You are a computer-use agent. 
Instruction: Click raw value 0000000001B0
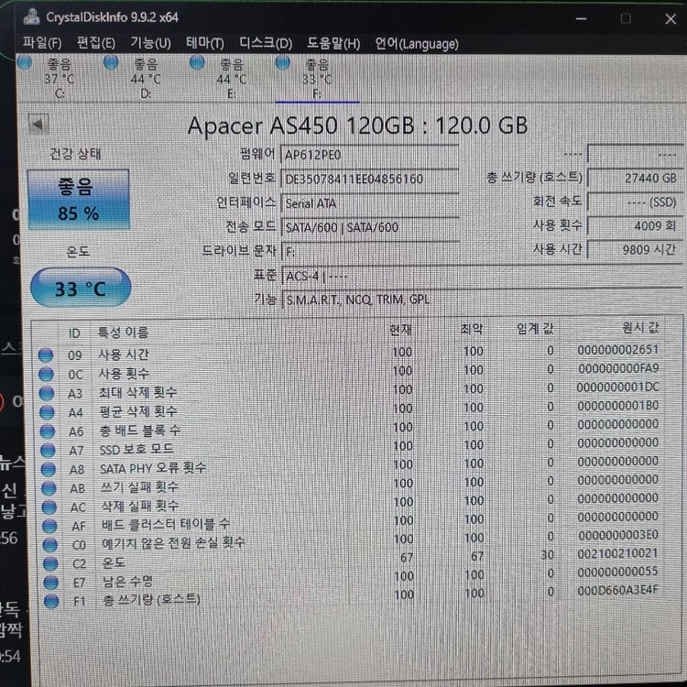pyautogui.click(x=617, y=406)
